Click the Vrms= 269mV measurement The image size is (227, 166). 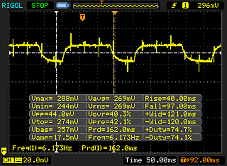(112, 106)
